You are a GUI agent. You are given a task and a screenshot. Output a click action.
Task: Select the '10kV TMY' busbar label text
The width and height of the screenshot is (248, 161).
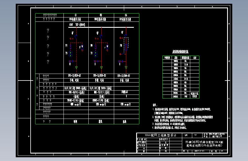coord(77,25)
